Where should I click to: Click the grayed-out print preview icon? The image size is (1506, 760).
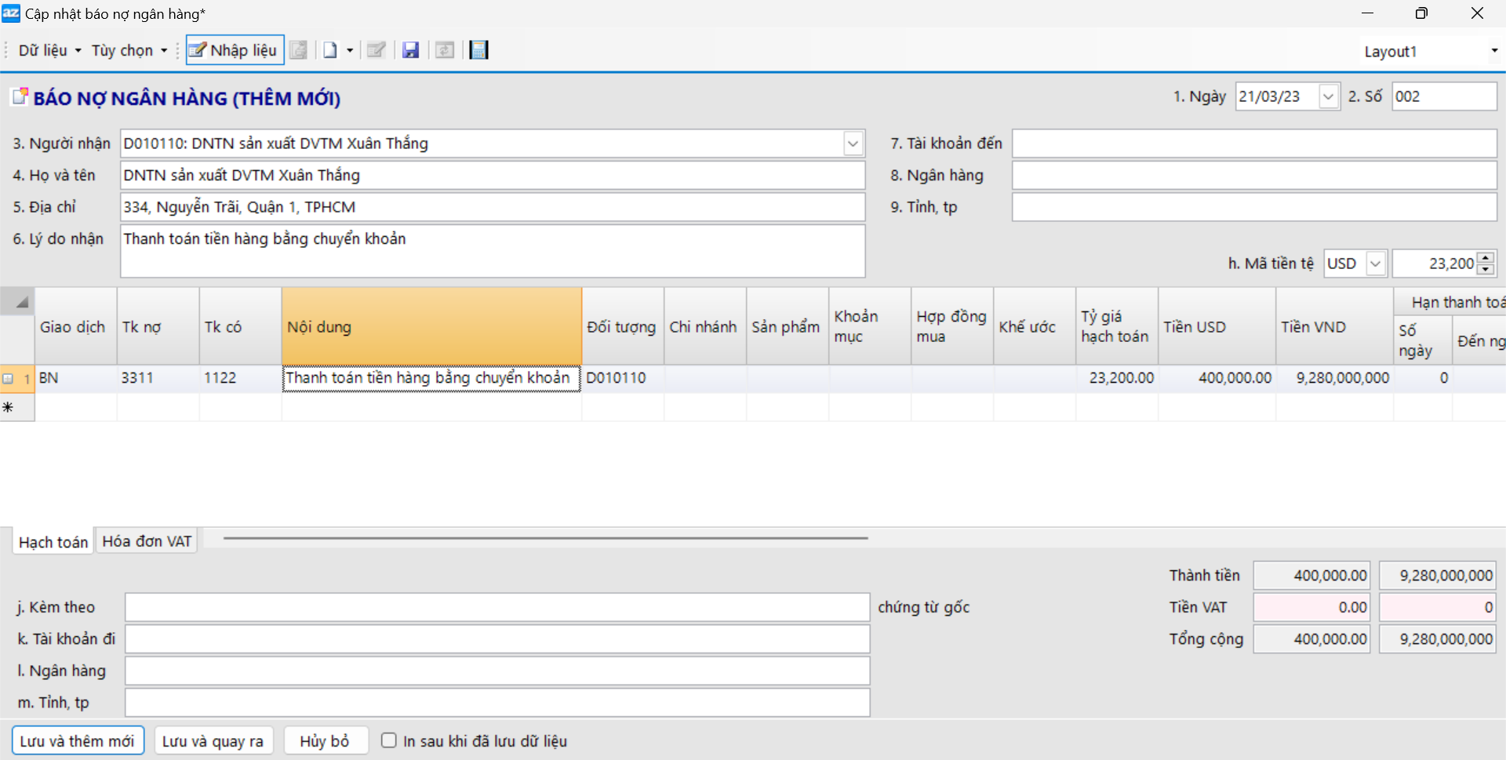[299, 50]
